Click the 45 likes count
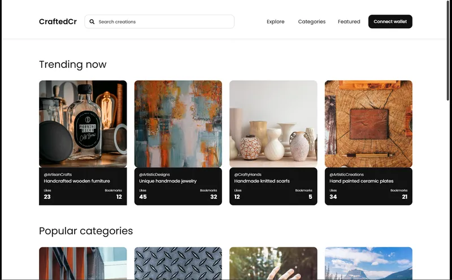Image resolution: width=452 pixels, height=280 pixels. [143, 197]
